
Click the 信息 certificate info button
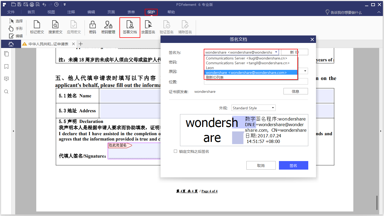pos(295,91)
